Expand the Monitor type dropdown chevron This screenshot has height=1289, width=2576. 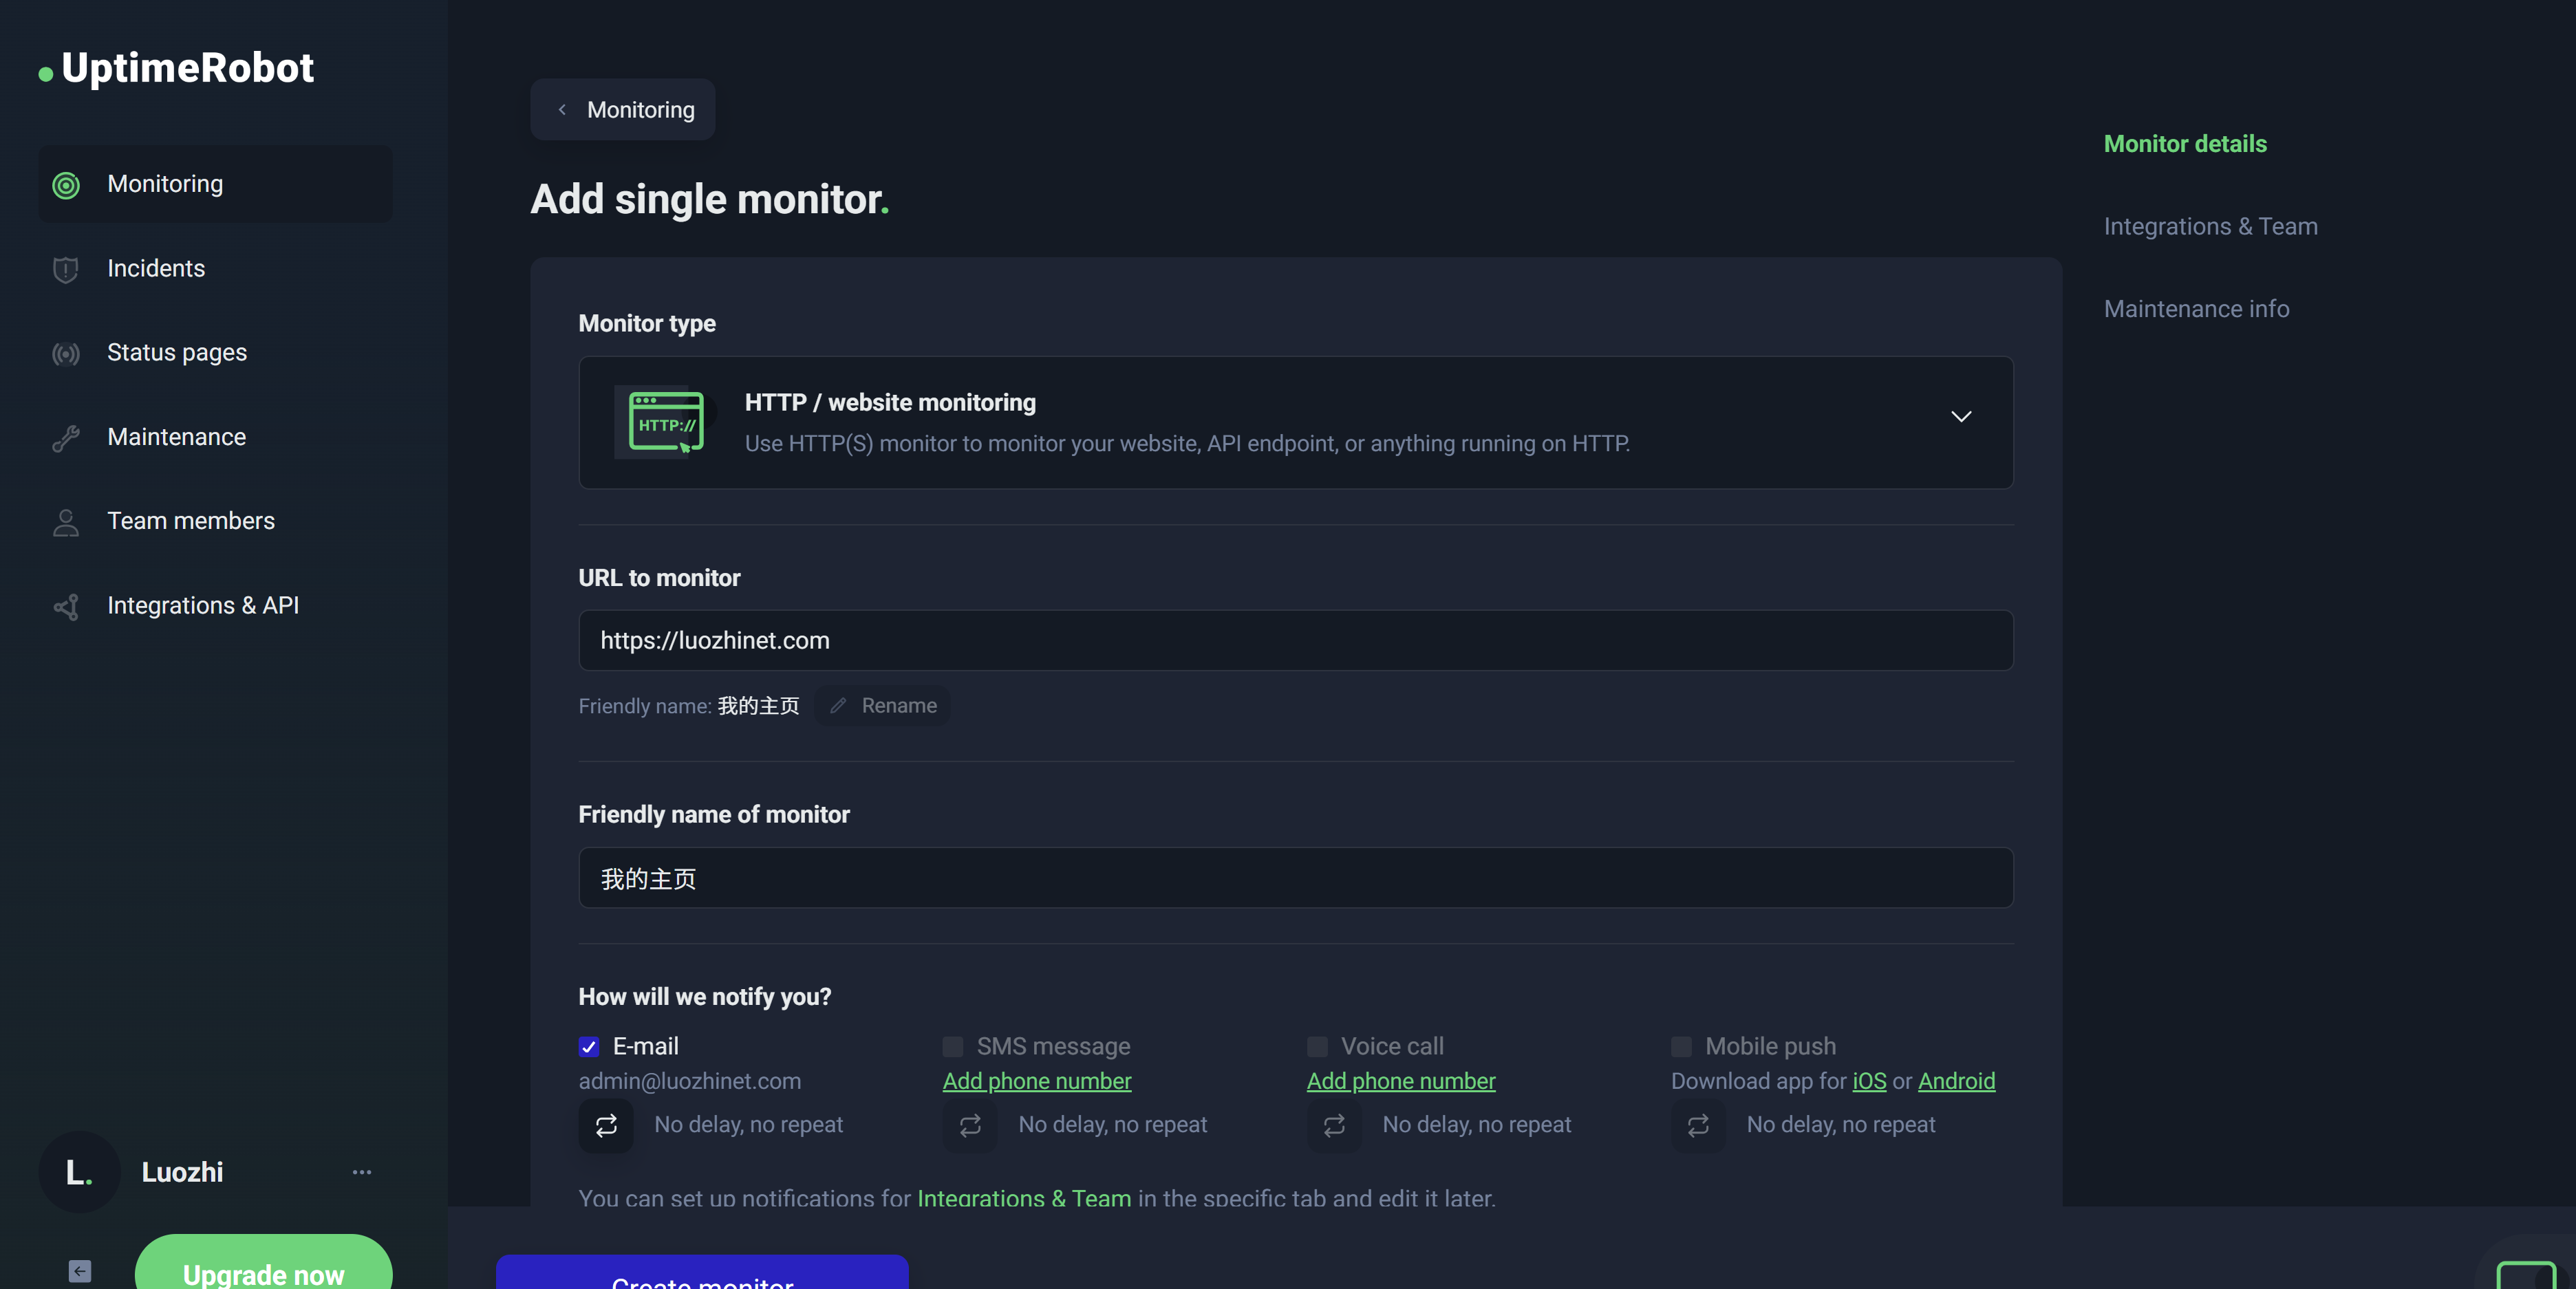pos(1960,416)
